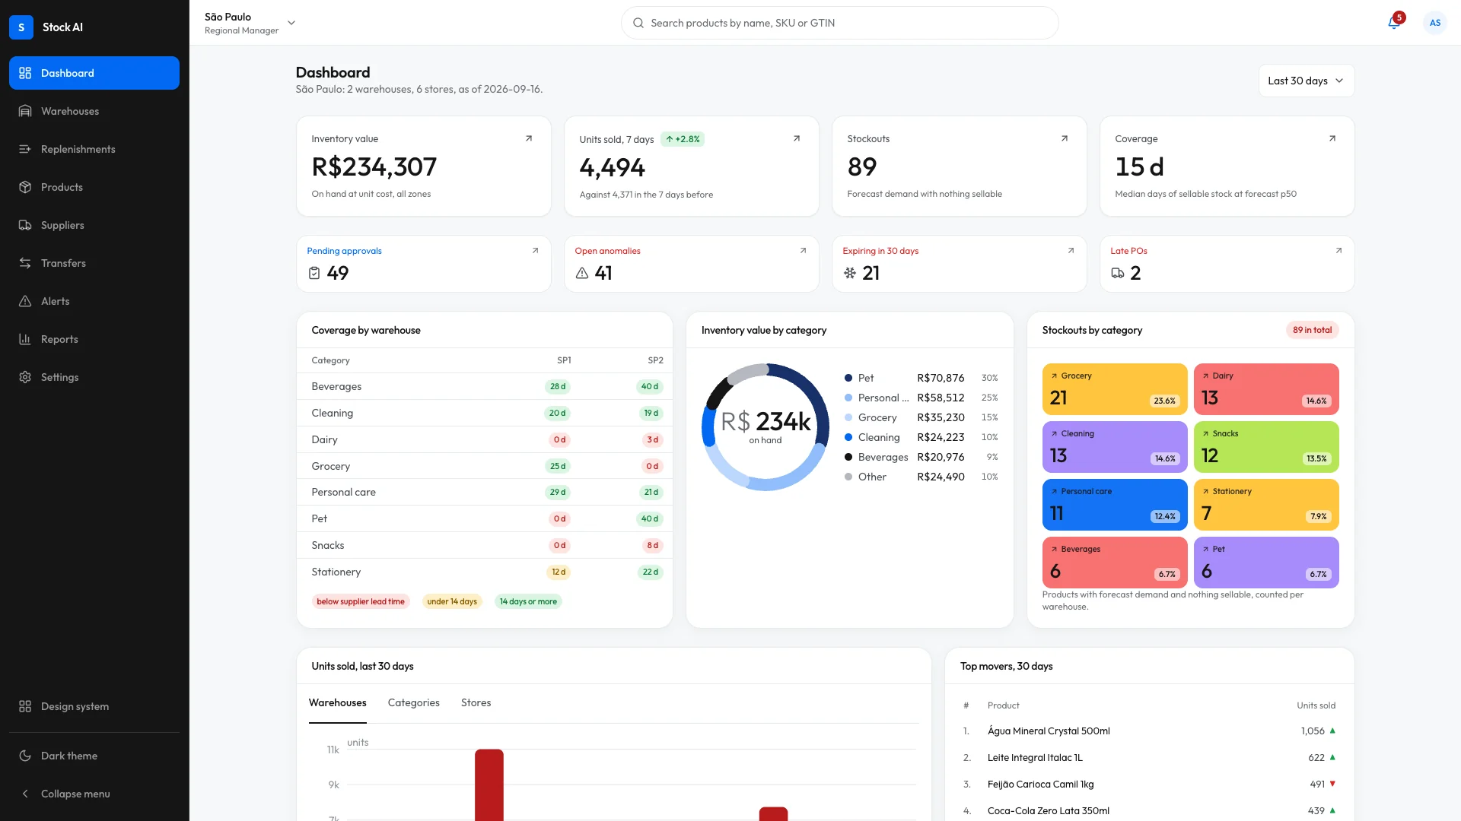Open Alerts in the sidebar

94,301
